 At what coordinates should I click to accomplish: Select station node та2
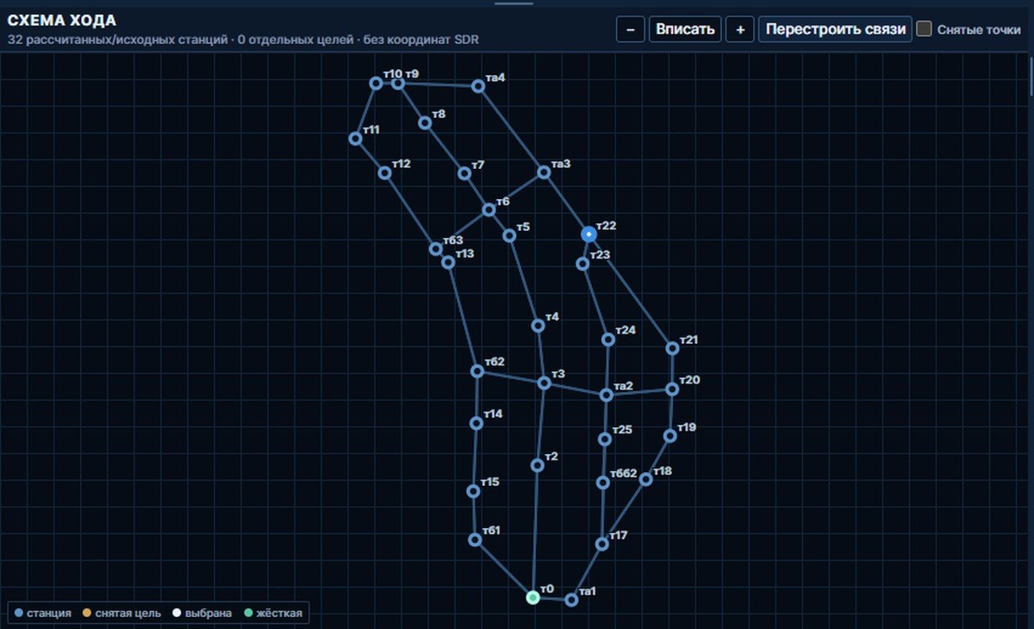(607, 395)
